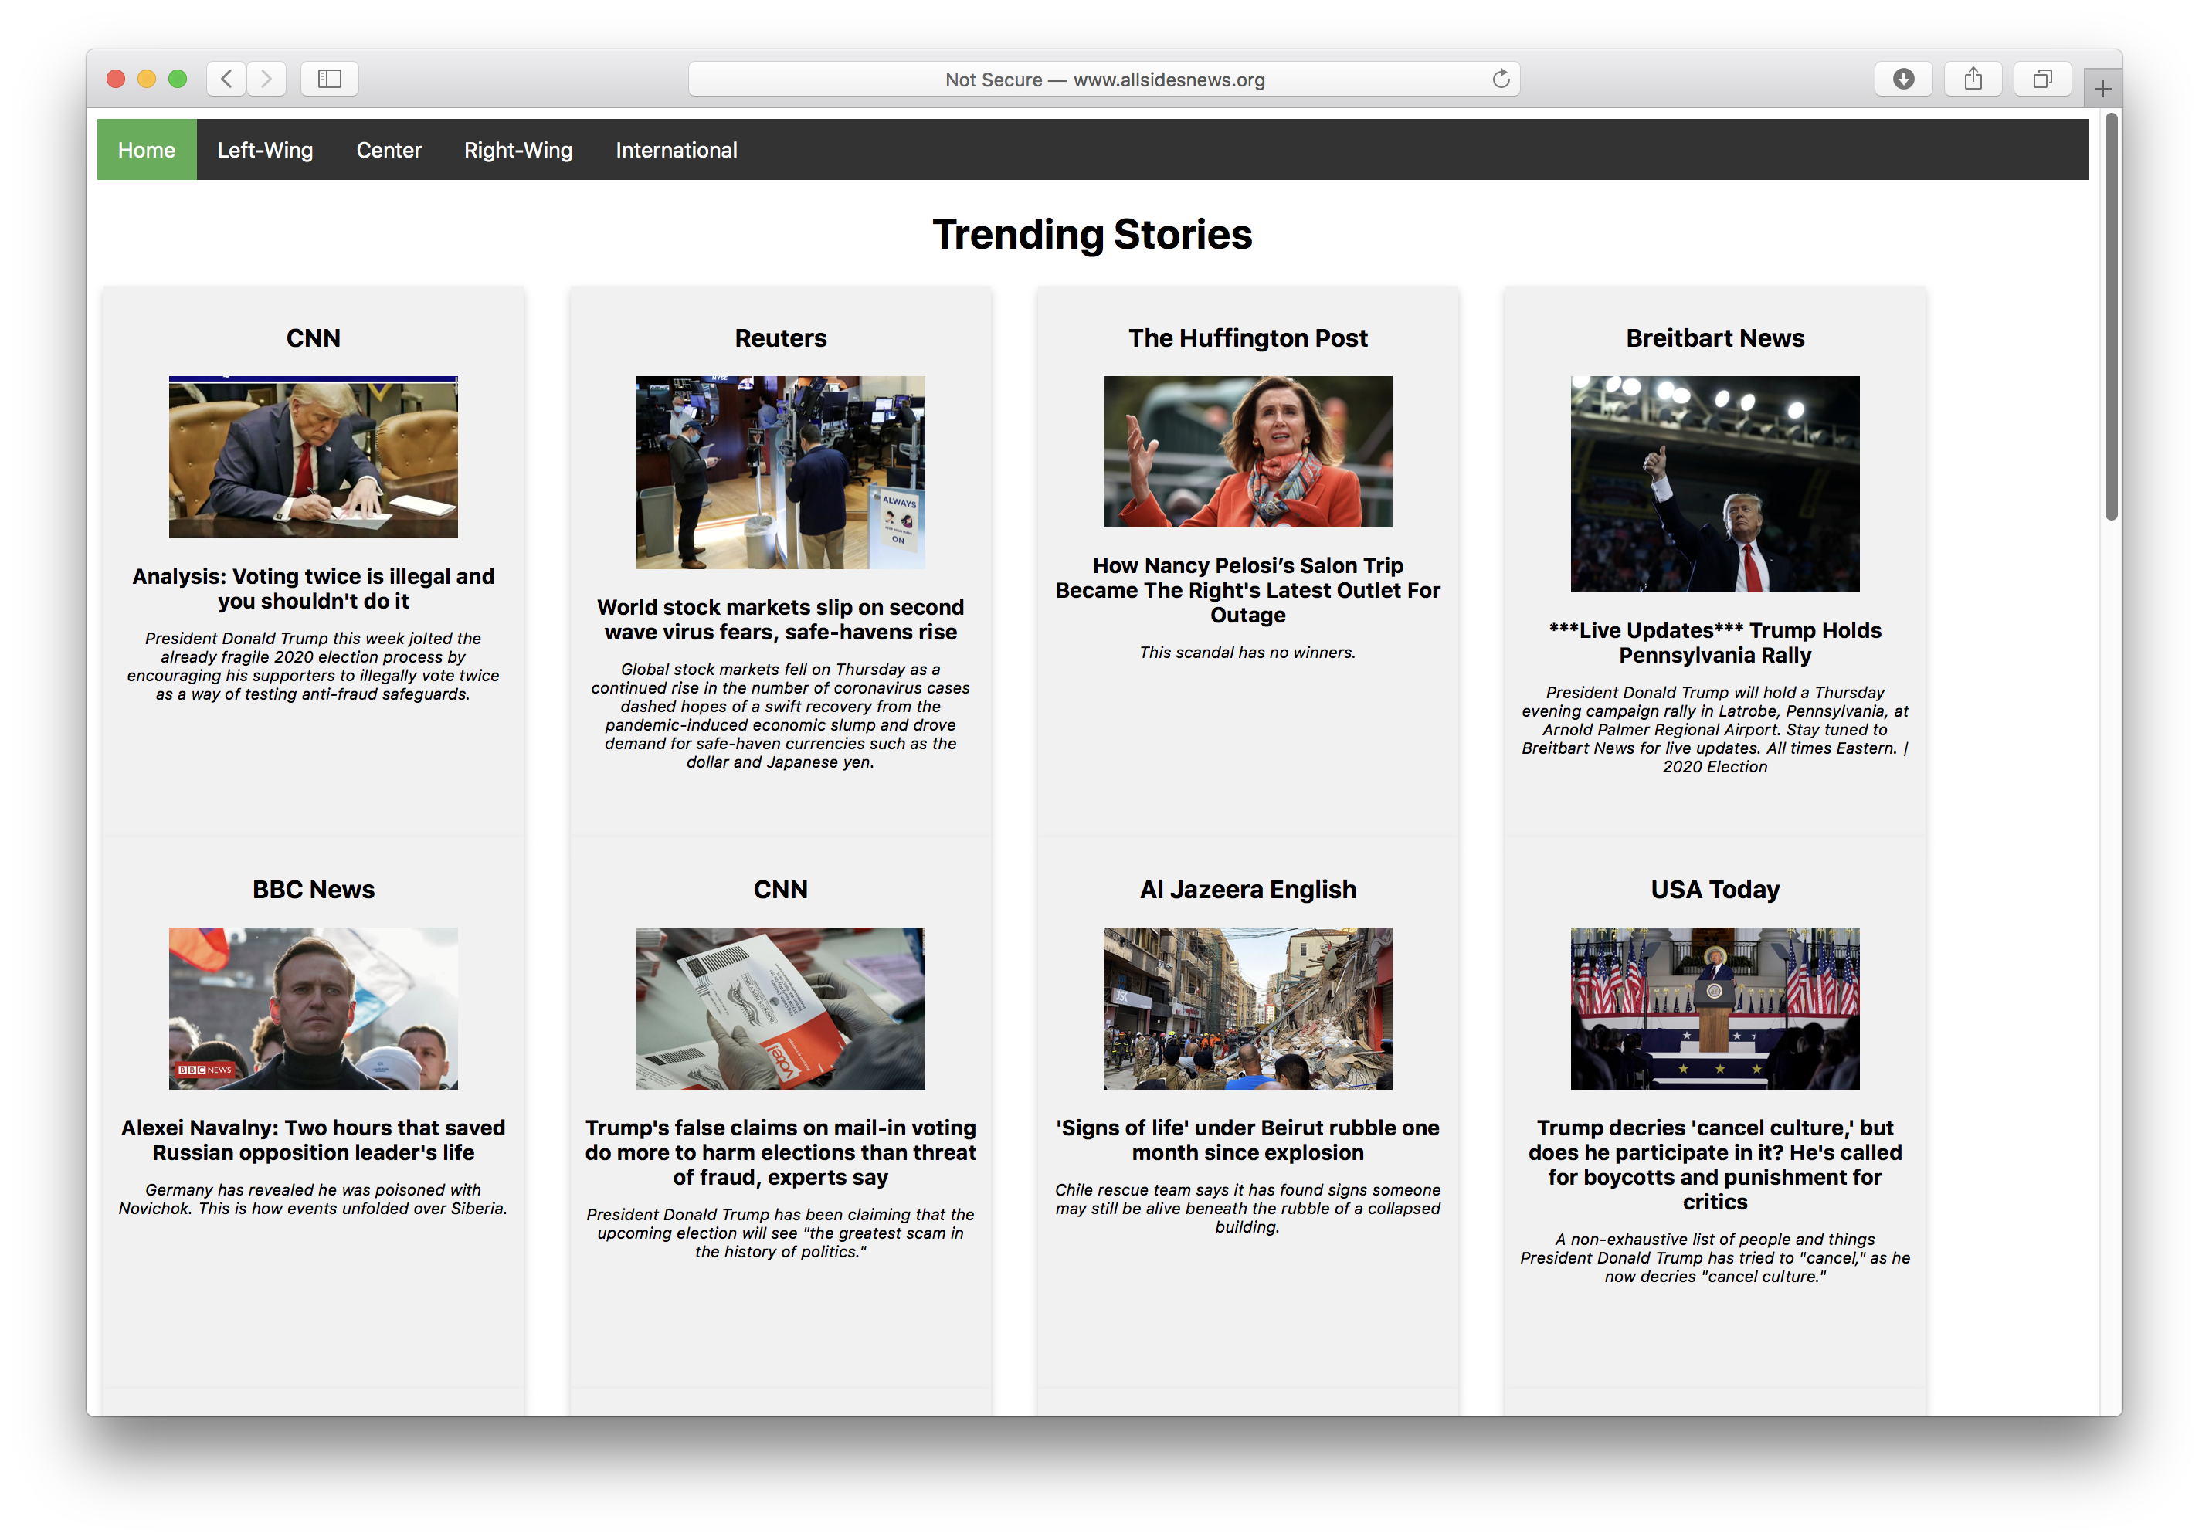Open the Safari downloads icon
The image size is (2209, 1540).
point(1903,79)
